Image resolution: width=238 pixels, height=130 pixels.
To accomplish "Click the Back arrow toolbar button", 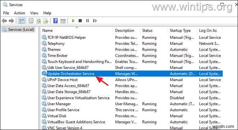I will (x=4, y=21).
